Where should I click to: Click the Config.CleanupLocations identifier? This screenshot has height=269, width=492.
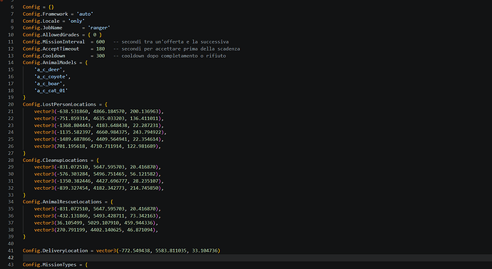coord(55,160)
